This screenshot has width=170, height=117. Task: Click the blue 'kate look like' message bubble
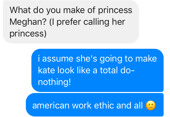click(x=97, y=70)
